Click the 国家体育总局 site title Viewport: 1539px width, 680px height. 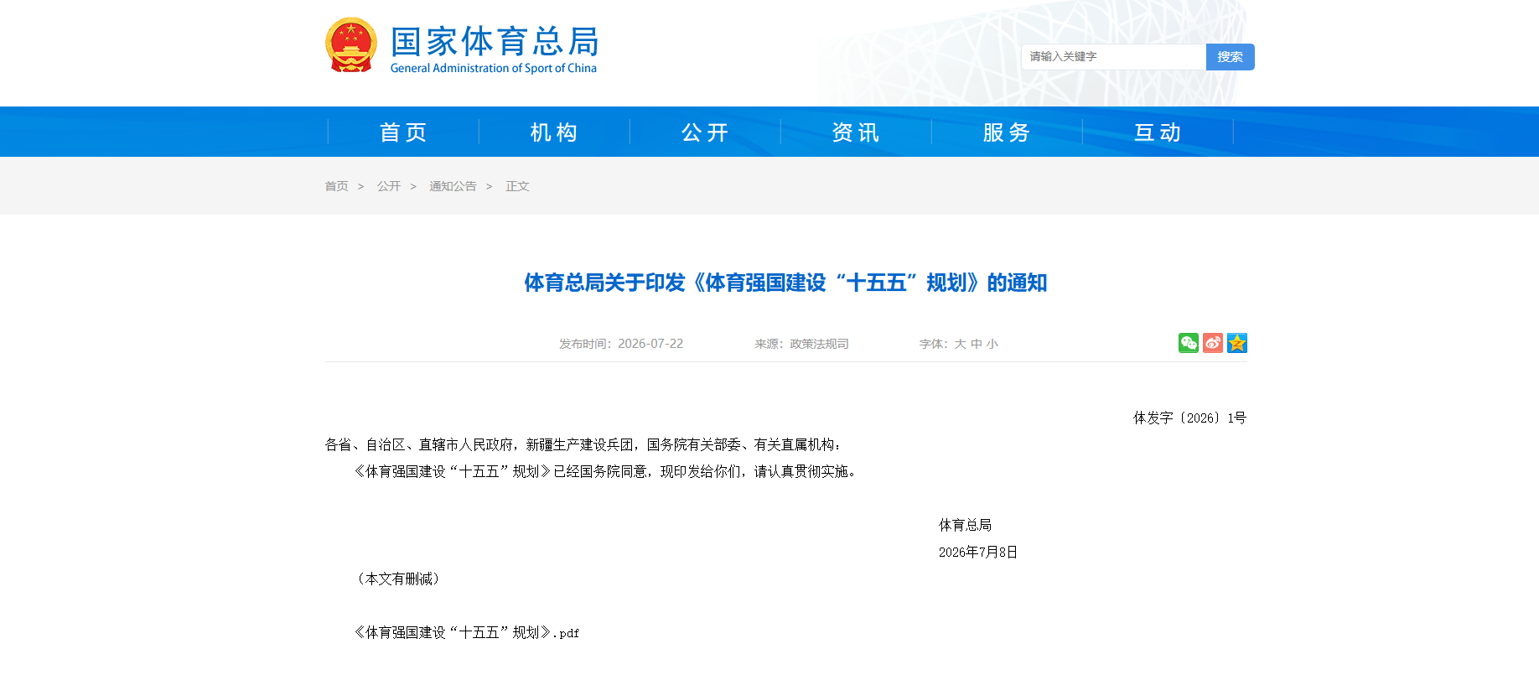tap(495, 41)
